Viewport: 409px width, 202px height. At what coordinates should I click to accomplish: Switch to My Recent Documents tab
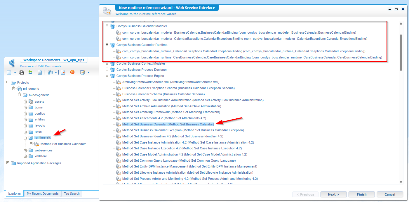43,194
